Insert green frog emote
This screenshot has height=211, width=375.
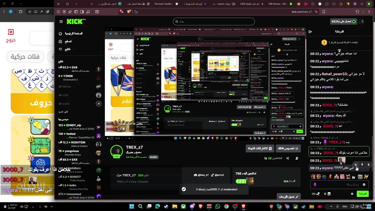(324, 177)
